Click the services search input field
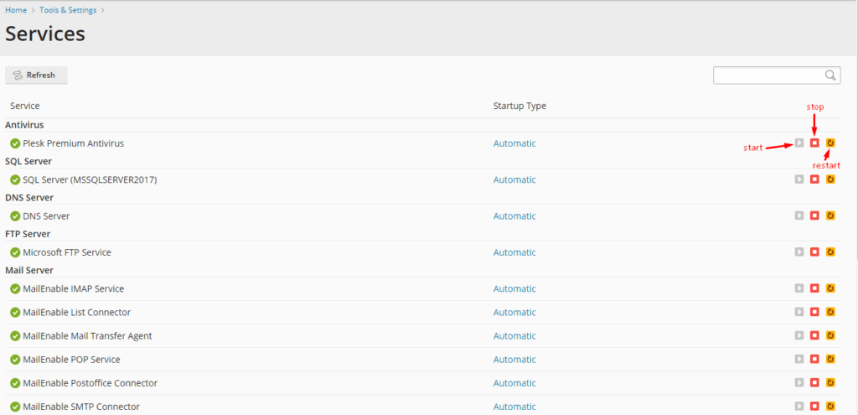This screenshot has height=415, width=858. tap(769, 75)
